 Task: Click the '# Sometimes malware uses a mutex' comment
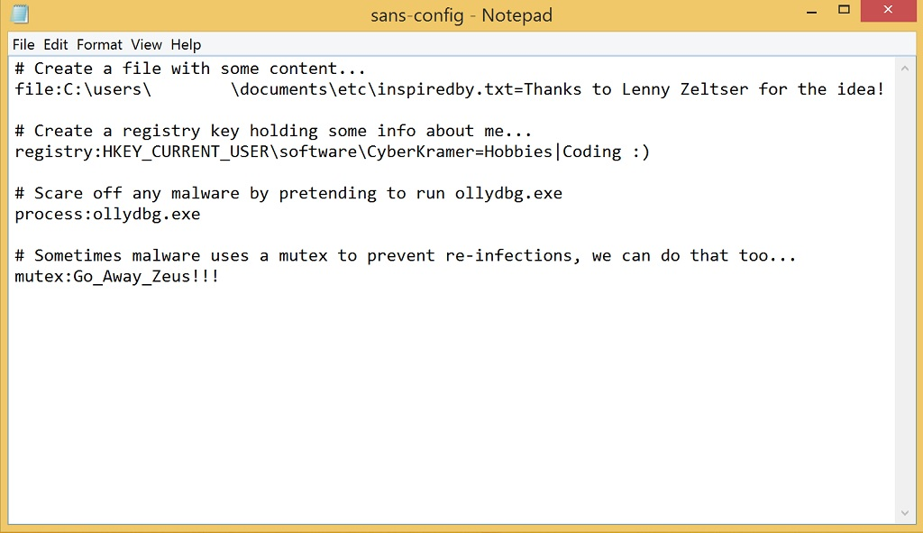pos(406,255)
